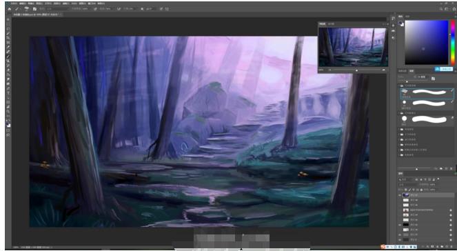Screen dimensions: 457x251
Task: Open the Help menu
Action: pos(101,3)
